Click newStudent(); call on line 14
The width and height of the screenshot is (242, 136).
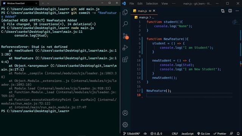164,78
